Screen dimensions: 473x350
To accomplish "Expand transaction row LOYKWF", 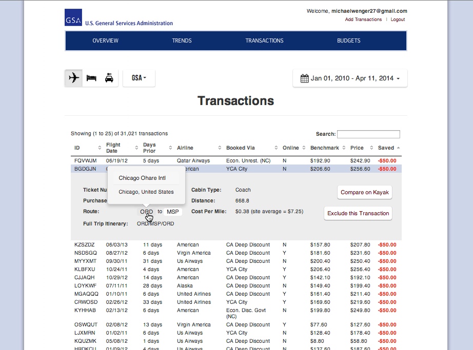I will [236, 285].
